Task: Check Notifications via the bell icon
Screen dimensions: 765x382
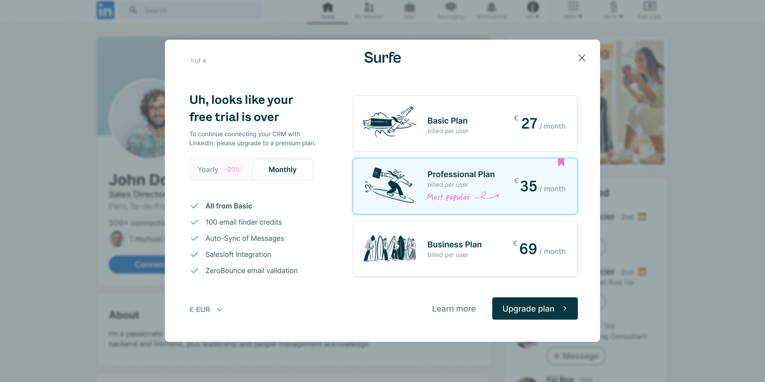Action: 491,8
